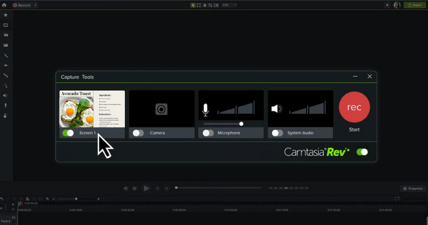This screenshot has width=428, height=225.
Task: Zoom out timeline with minus button
Action: (x=53, y=199)
